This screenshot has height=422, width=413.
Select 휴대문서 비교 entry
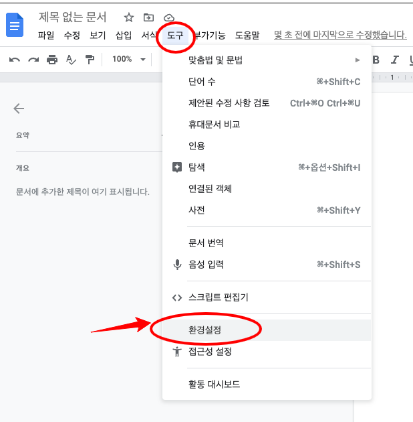[x=267, y=125]
